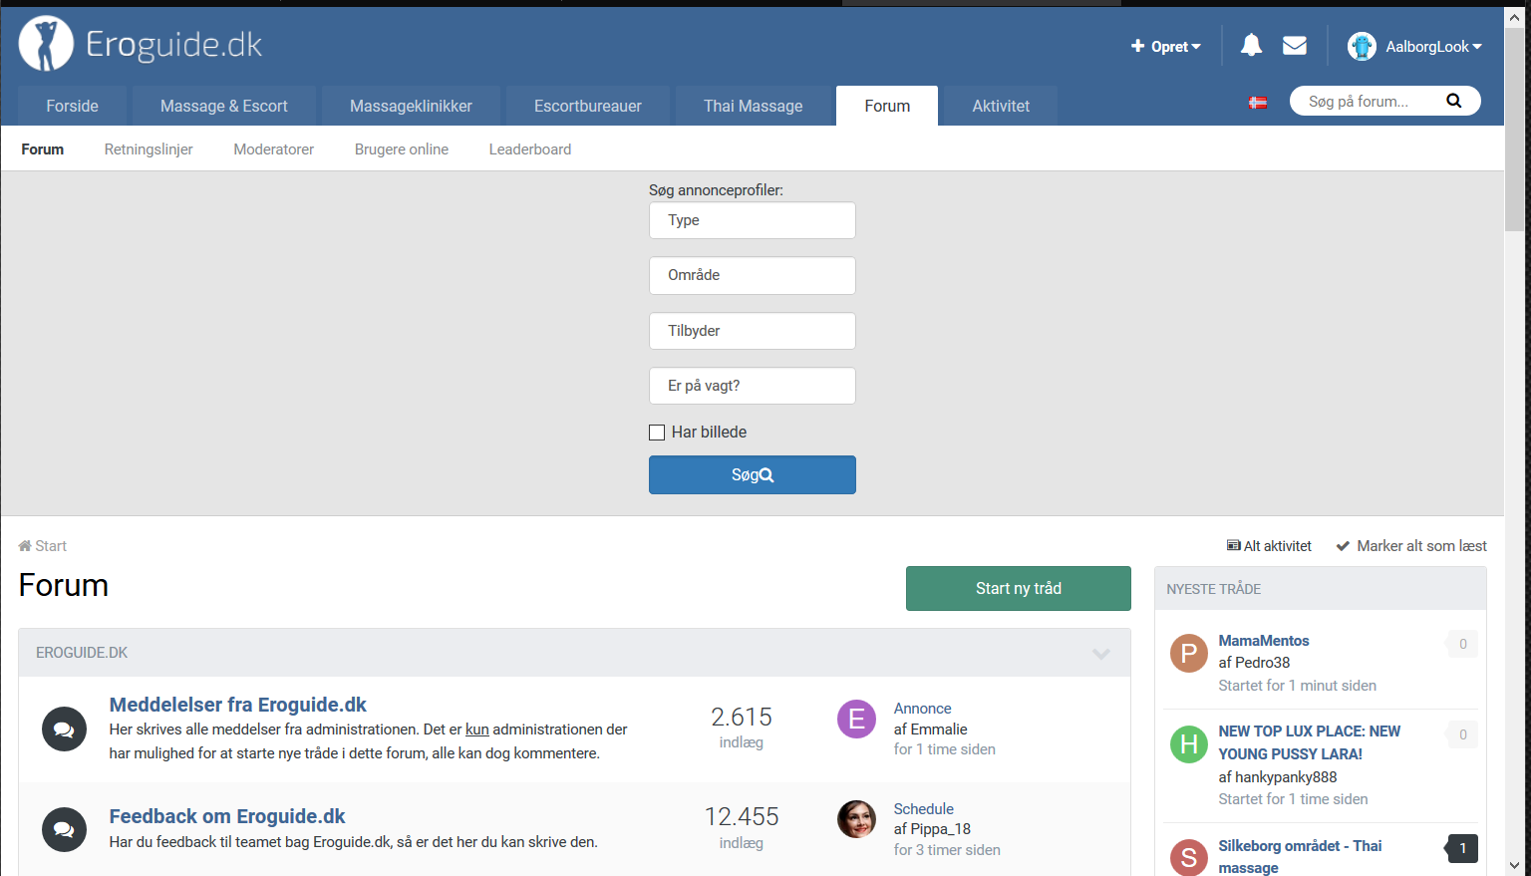Open the Er på vagt? dropdown

(x=753, y=386)
